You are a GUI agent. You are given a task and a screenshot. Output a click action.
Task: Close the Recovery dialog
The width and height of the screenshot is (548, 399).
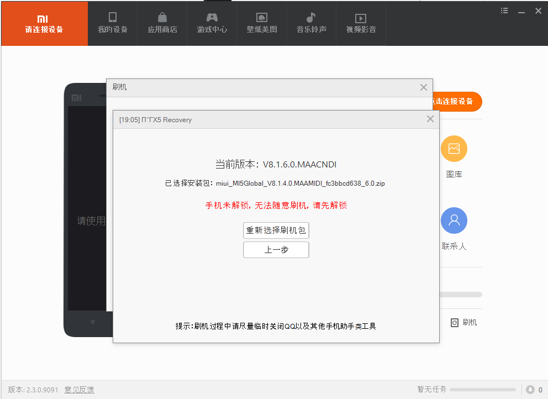(430, 119)
